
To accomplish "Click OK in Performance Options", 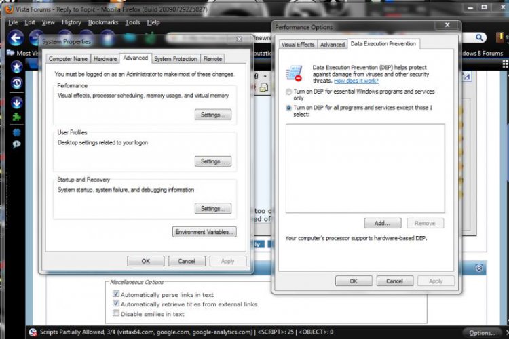I will (354, 281).
